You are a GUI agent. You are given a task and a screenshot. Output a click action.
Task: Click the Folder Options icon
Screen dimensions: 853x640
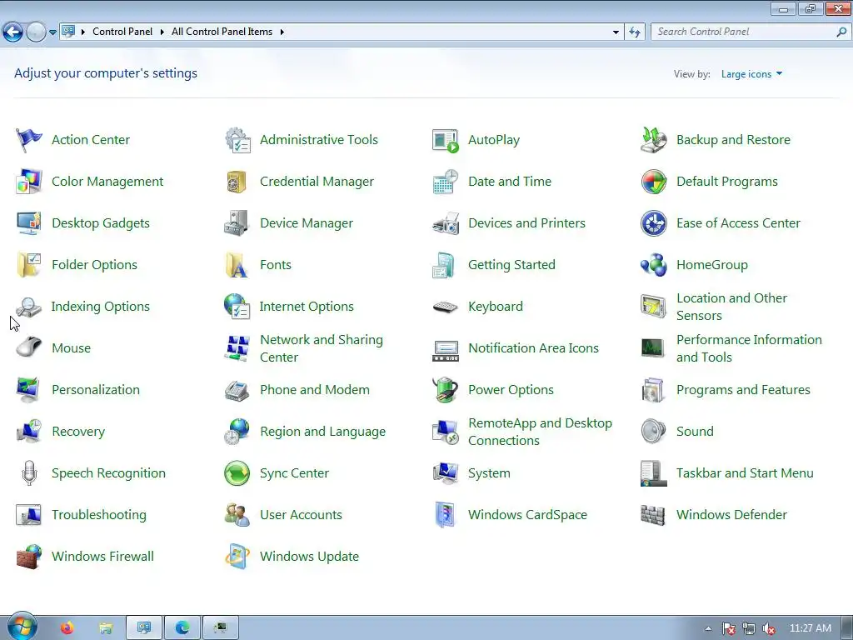29,265
